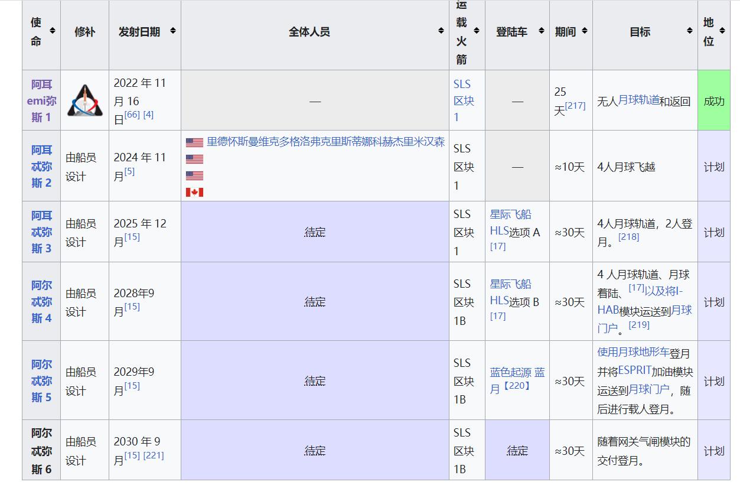
Task: Open citation [4] after 2022 launch date
Action: click(x=148, y=115)
